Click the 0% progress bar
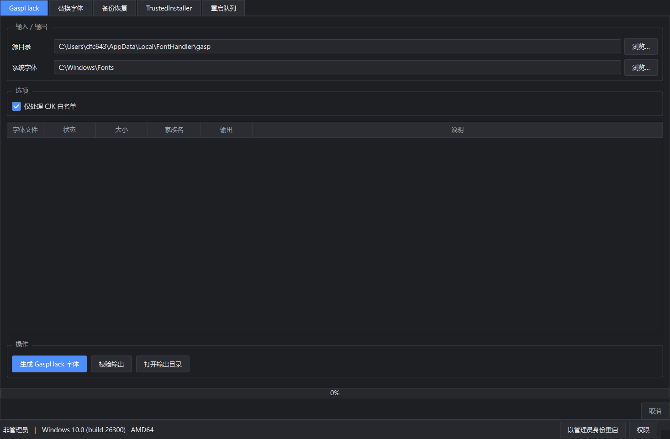This screenshot has height=439, width=670. pyautogui.click(x=335, y=393)
